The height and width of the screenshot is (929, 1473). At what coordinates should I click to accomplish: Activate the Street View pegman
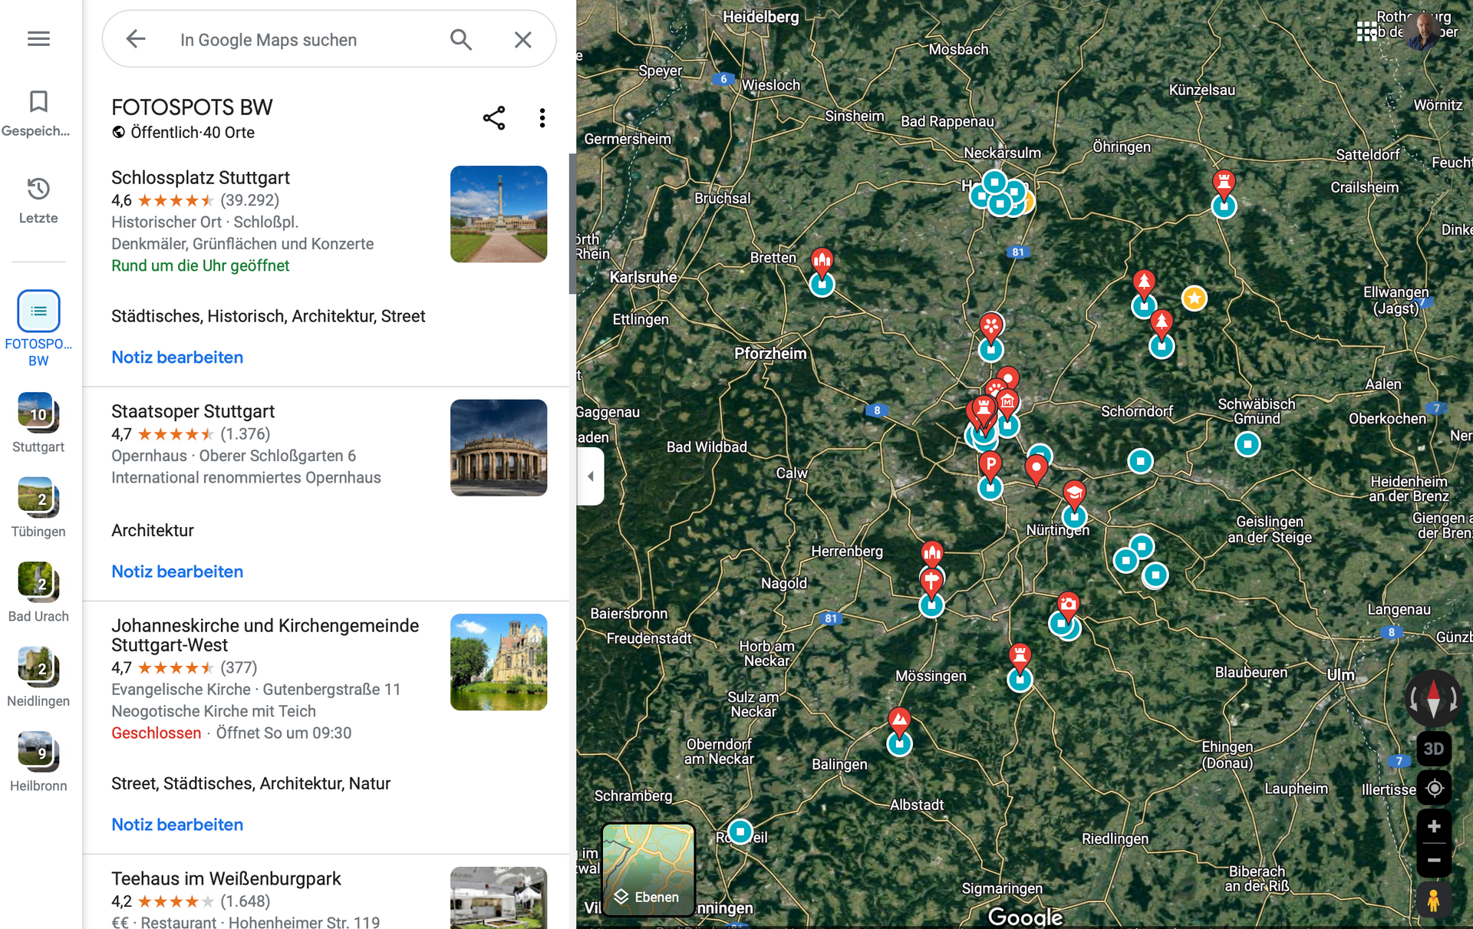(1433, 900)
